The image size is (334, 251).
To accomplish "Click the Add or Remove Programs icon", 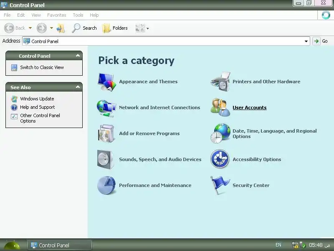I will [106, 133].
